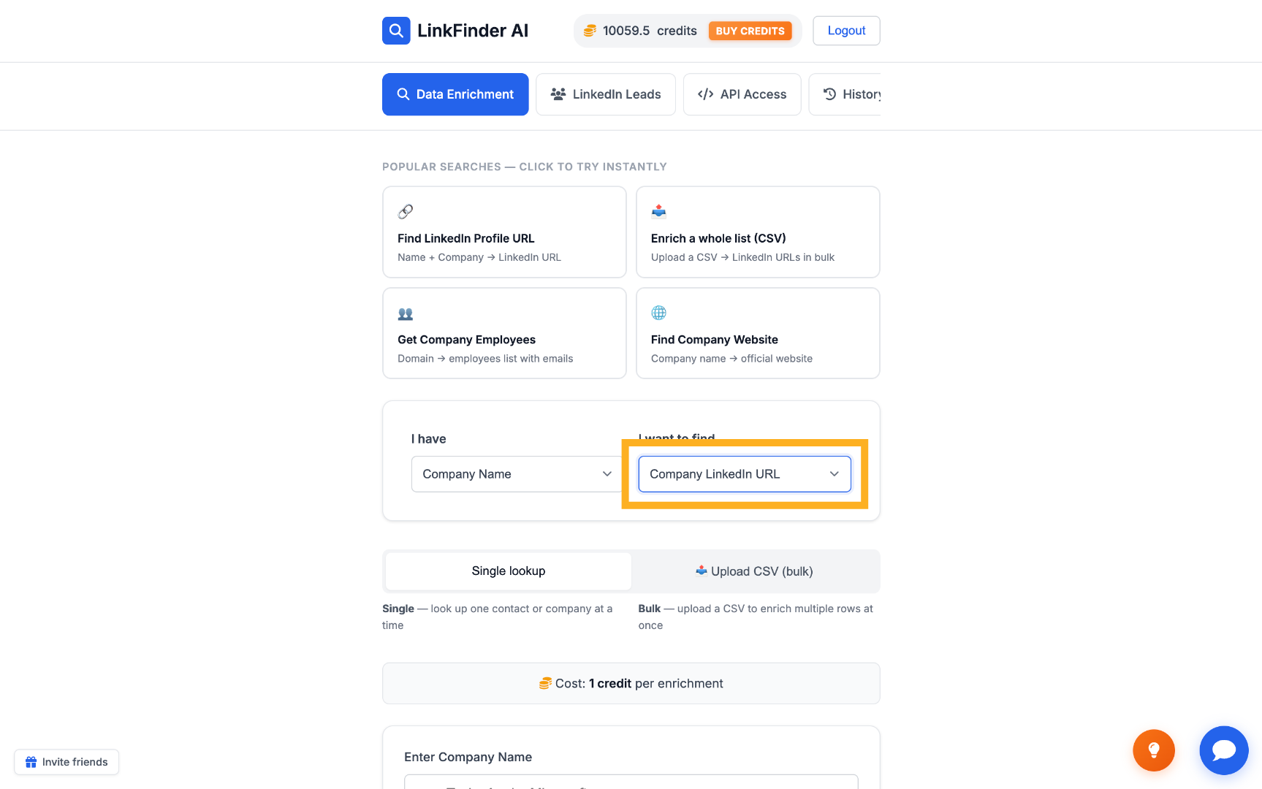The height and width of the screenshot is (789, 1262).
Task: Click the 'Bulk — upload a CSV' description
Action: click(756, 617)
